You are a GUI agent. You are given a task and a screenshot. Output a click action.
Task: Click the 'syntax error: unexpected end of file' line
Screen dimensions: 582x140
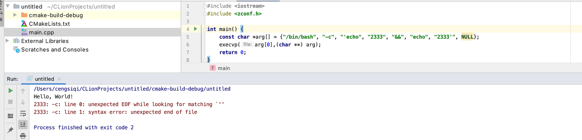click(115, 112)
